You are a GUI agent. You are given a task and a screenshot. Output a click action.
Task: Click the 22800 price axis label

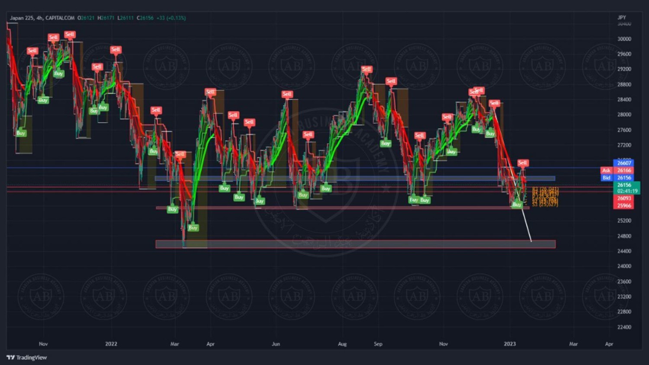[x=624, y=312]
